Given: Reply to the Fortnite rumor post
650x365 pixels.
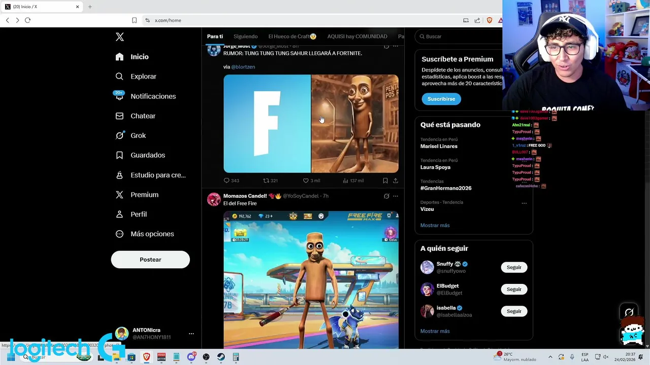Looking at the screenshot, I should coord(231,180).
